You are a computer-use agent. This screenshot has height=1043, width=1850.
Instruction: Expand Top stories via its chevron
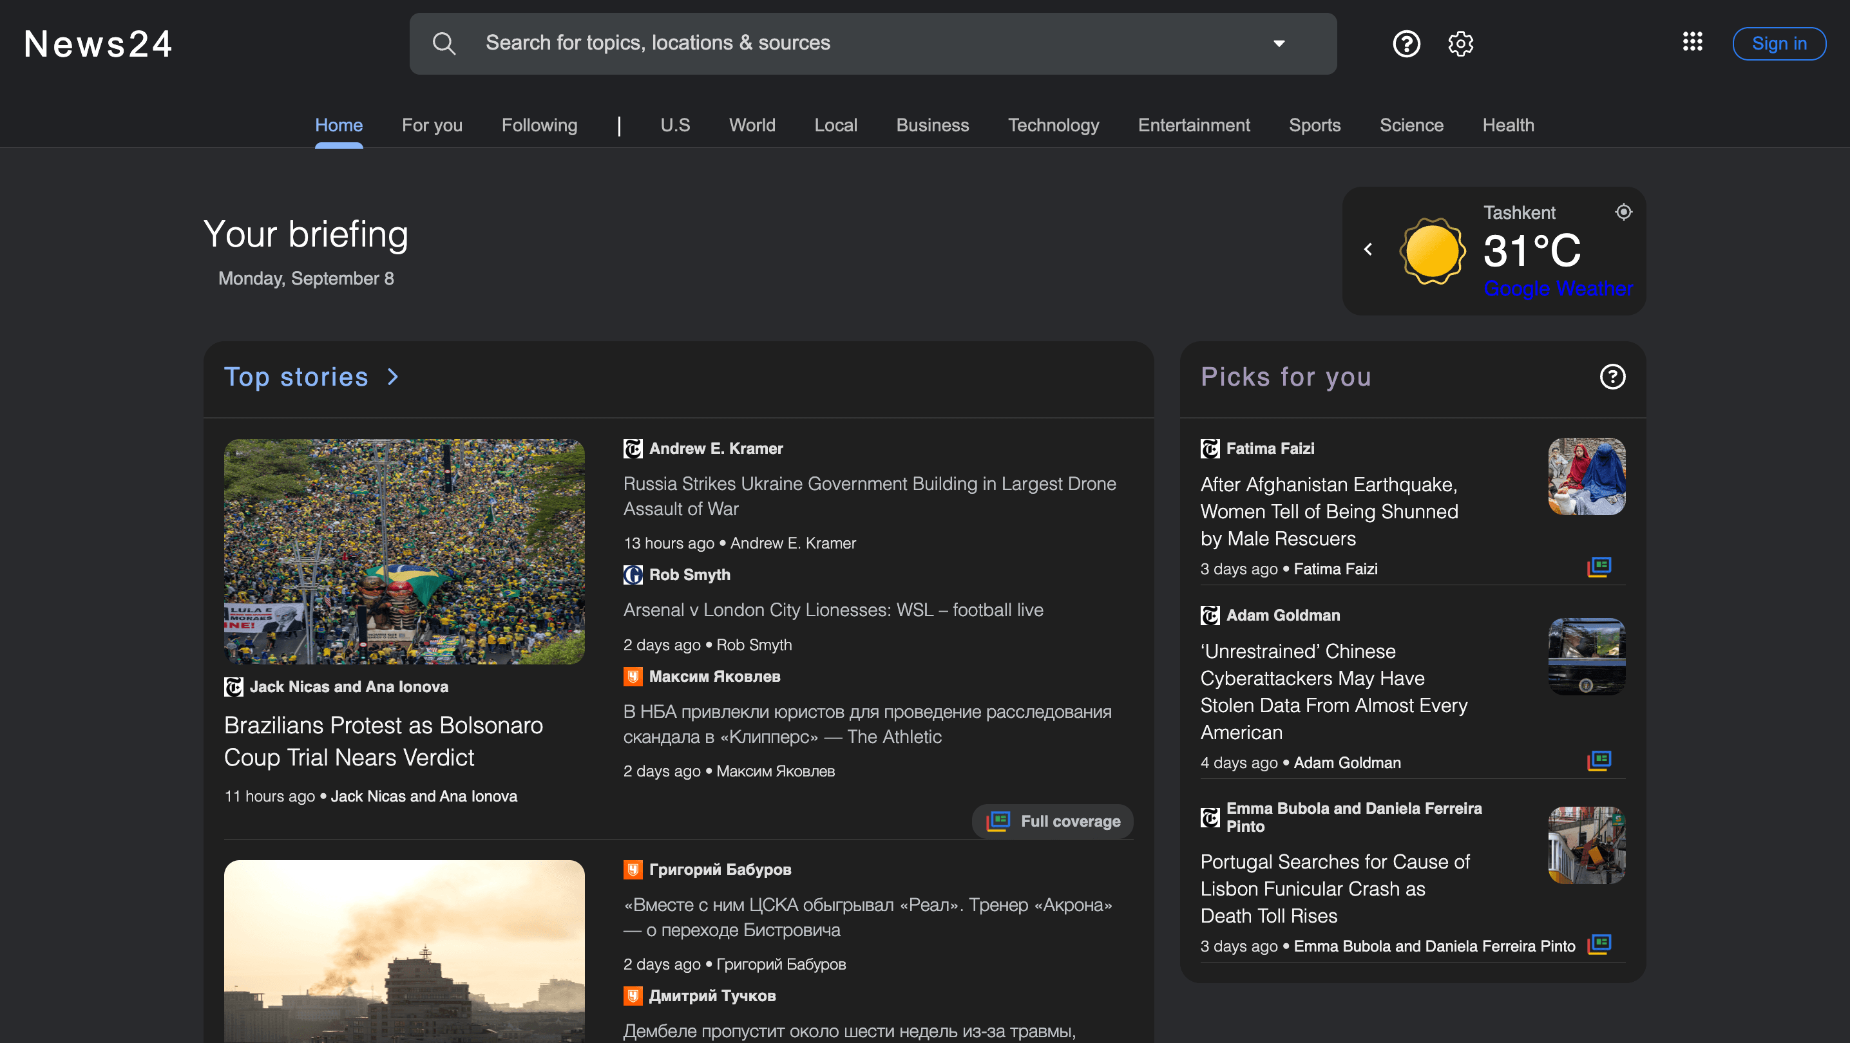pyautogui.click(x=392, y=376)
